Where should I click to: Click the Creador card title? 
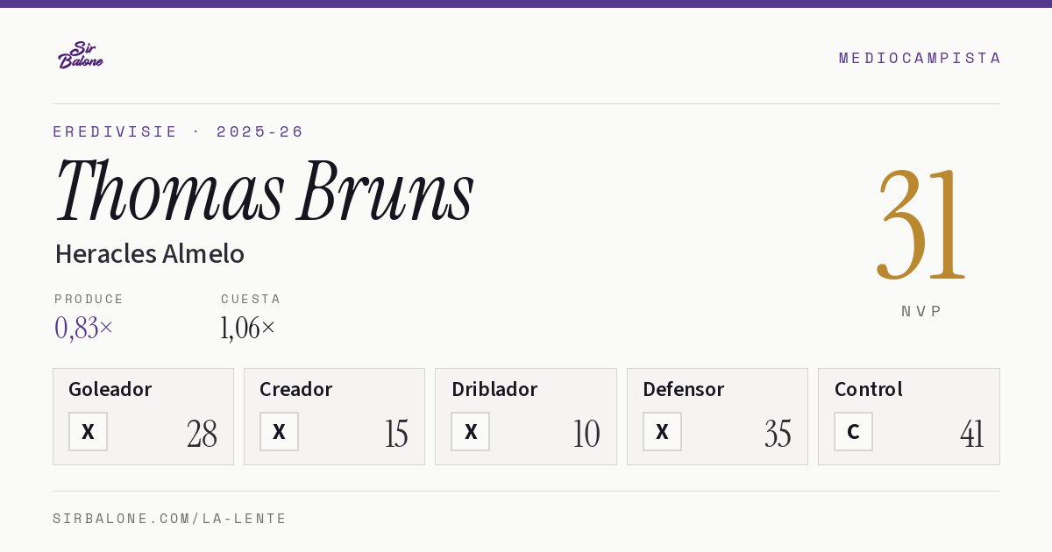[x=295, y=389]
